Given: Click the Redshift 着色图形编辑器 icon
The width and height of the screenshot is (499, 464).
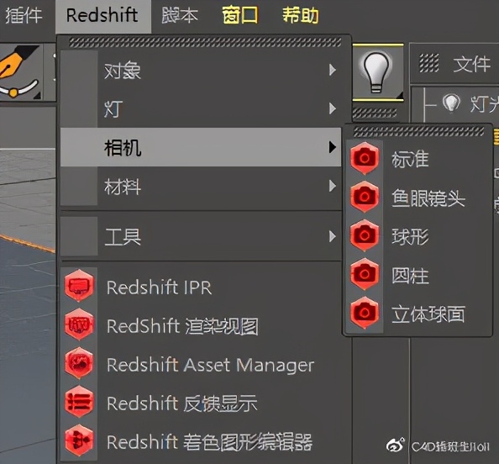Looking at the screenshot, I should (79, 440).
